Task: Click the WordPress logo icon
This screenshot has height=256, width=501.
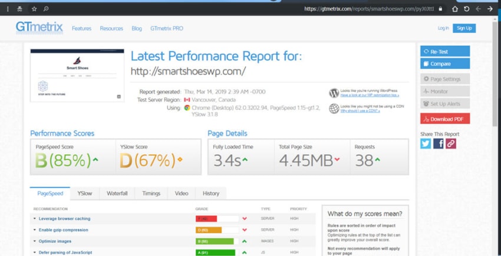Action: pyautogui.click(x=334, y=93)
